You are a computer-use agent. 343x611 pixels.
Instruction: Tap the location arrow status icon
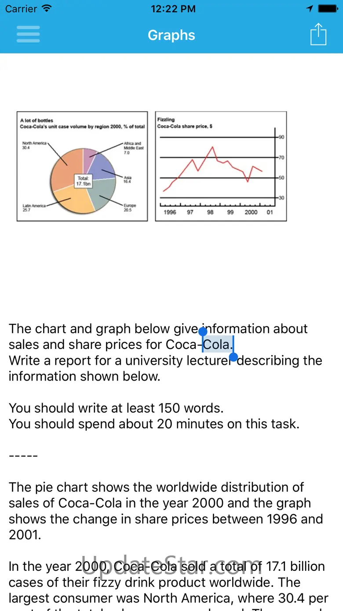(310, 9)
